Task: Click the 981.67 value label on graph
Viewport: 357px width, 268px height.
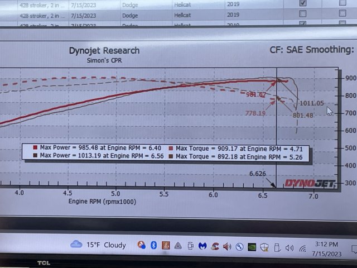Action: pyautogui.click(x=256, y=94)
